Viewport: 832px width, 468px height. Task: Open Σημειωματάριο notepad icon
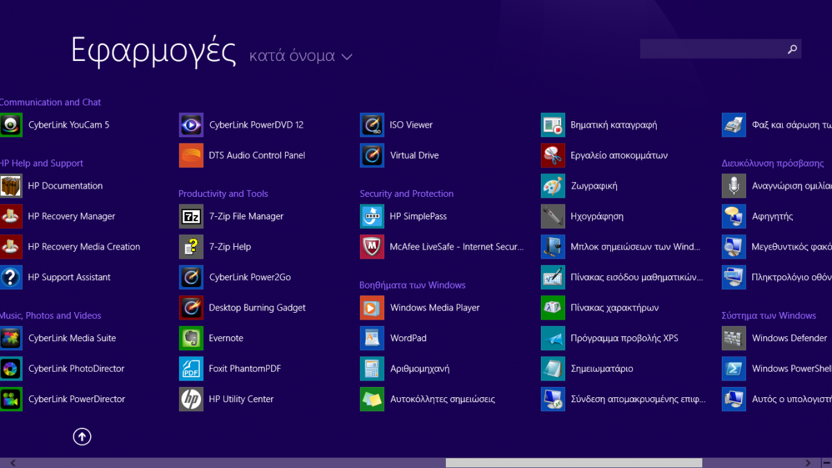(x=553, y=369)
